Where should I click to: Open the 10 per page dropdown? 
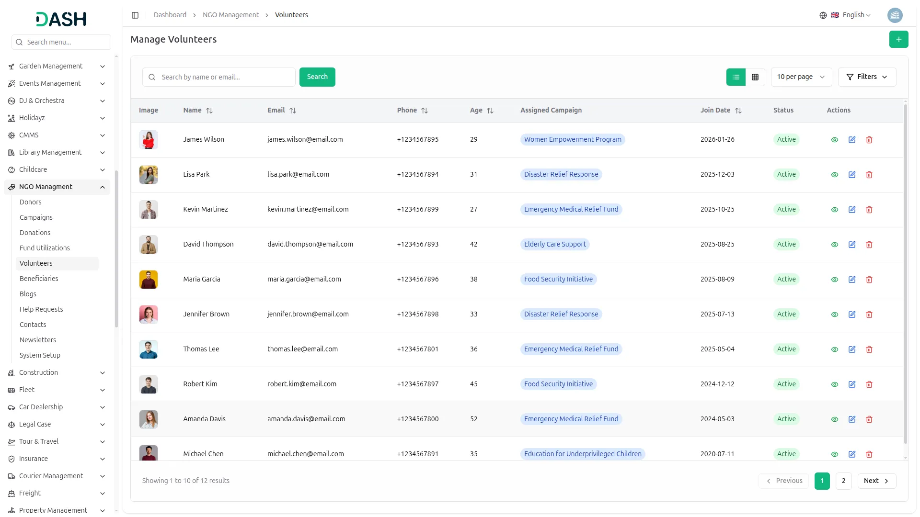tap(801, 77)
